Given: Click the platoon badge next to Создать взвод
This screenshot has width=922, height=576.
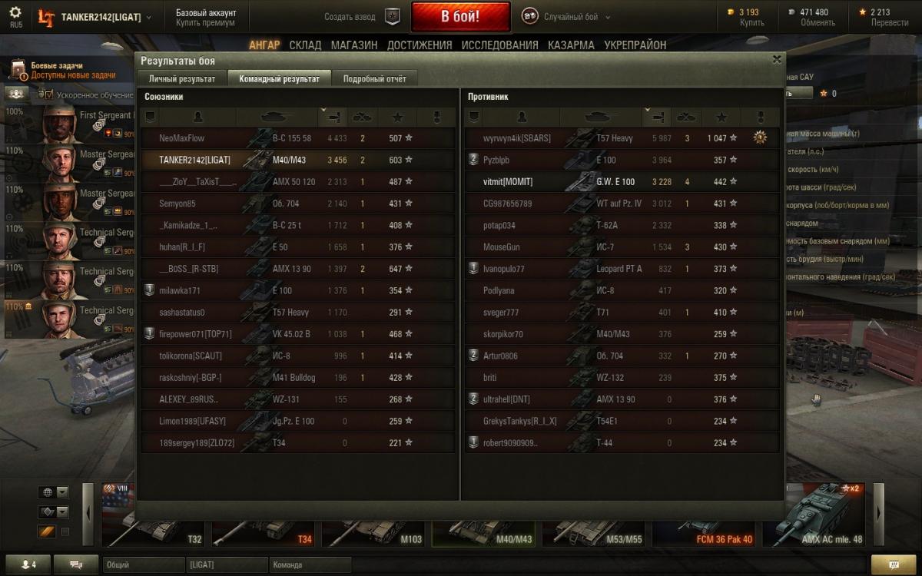Looking at the screenshot, I should coord(392,16).
